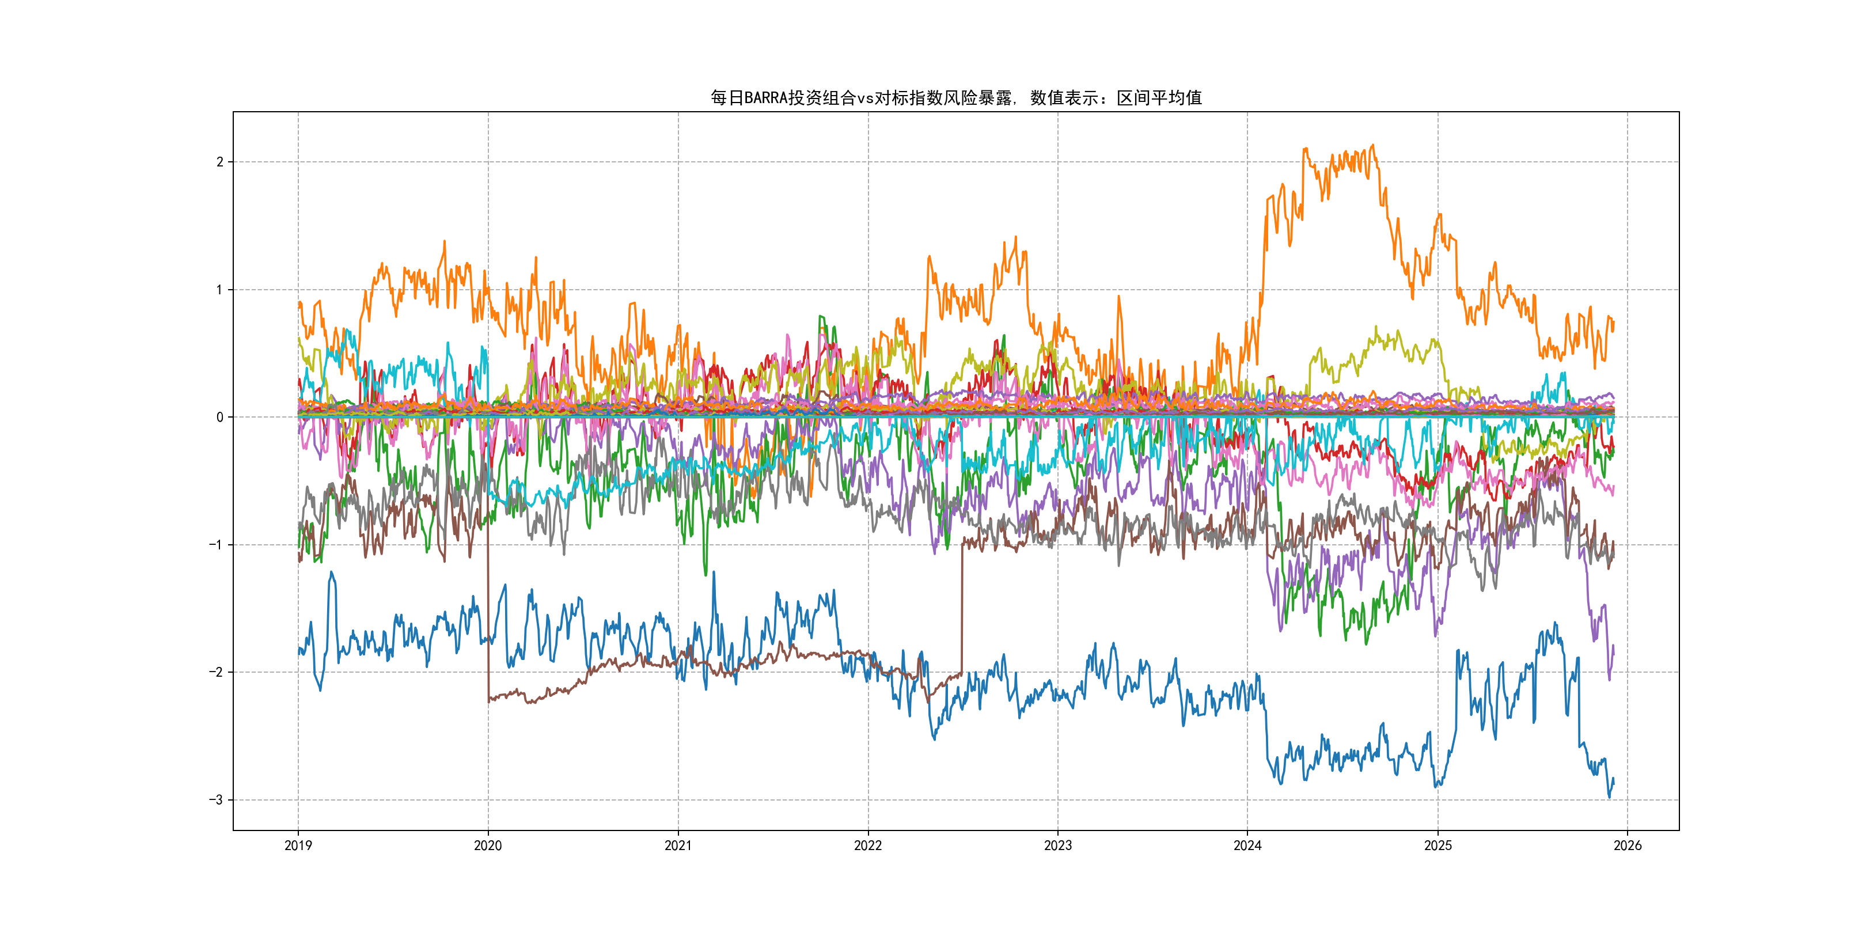1866x933 pixels.
Task: Click the 2023 x-axis tick label
Action: point(1057,845)
